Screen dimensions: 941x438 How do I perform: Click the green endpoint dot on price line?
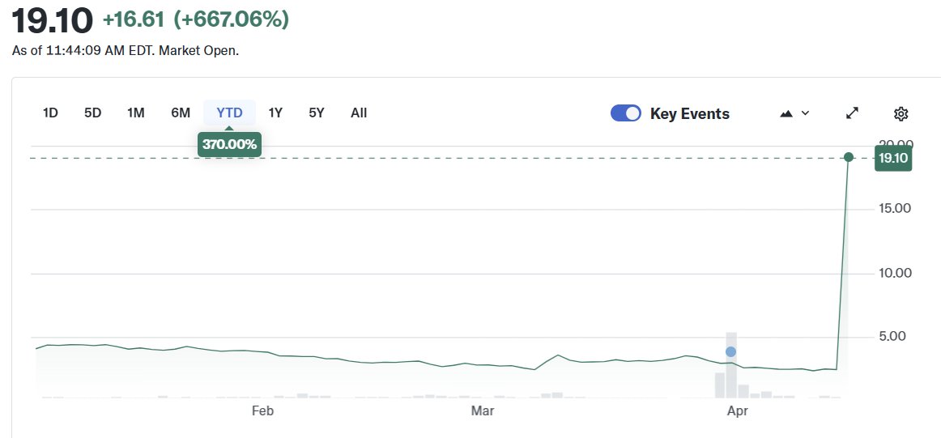point(848,157)
